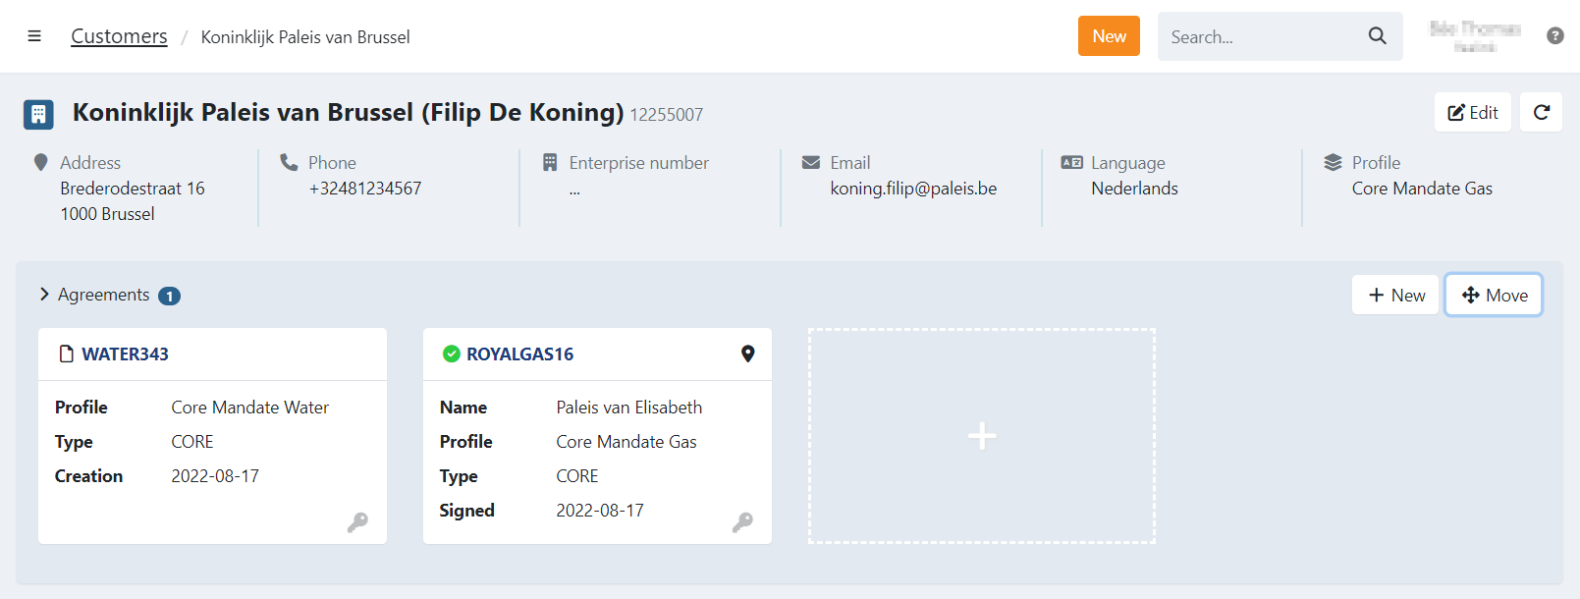This screenshot has width=1580, height=599.
Task: Click the location pin on ROYALGAS16 card
Action: 747,354
